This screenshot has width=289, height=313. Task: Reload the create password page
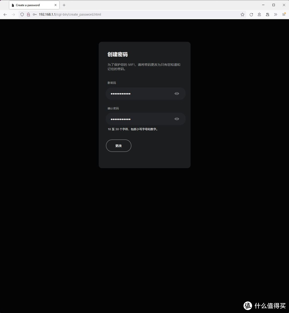(x=251, y=14)
